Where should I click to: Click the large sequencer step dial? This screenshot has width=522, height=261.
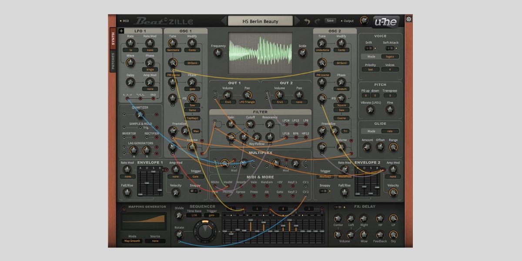pos(204,231)
